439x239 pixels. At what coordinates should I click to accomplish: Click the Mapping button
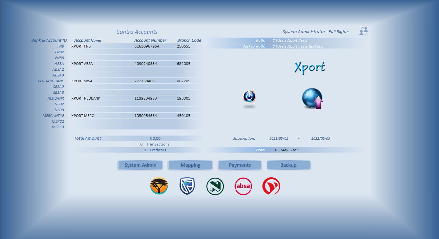tap(190, 165)
